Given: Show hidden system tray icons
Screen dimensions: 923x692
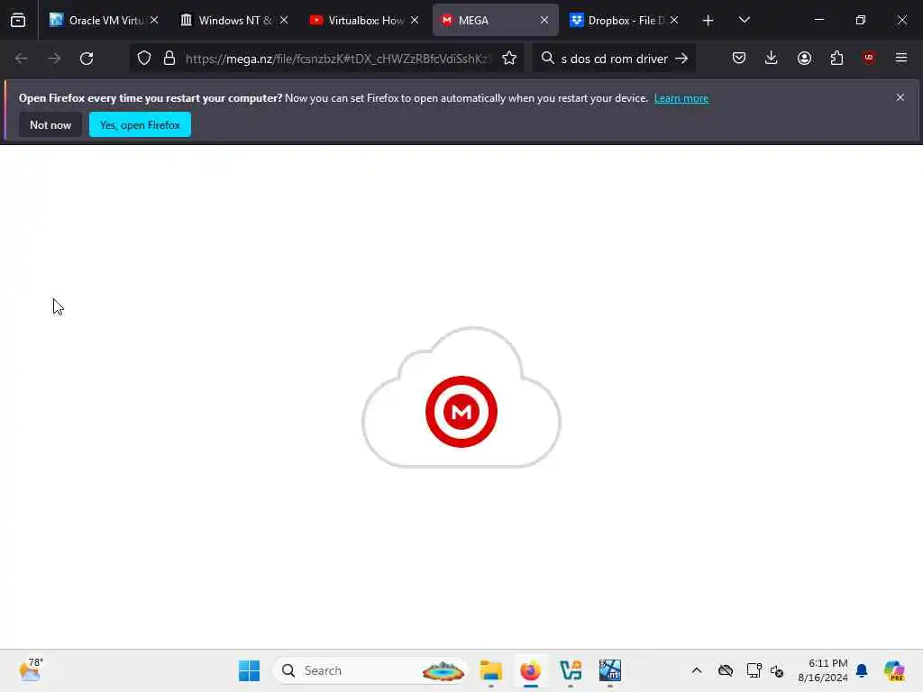Looking at the screenshot, I should tap(697, 670).
